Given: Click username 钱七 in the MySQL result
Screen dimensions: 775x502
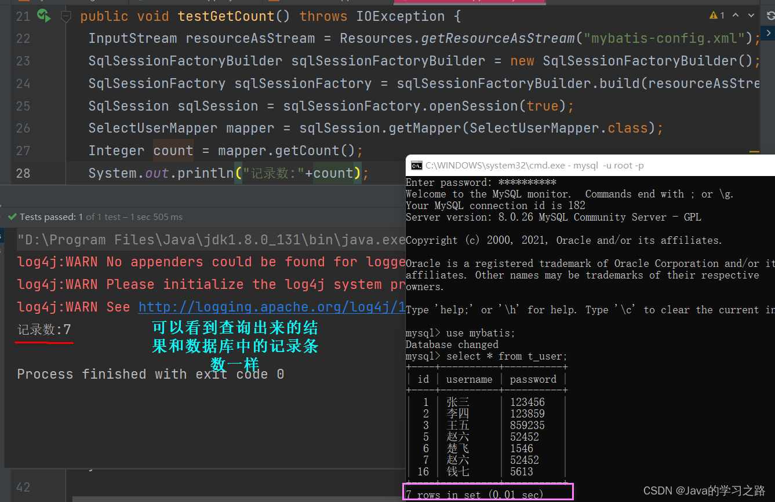Looking at the screenshot, I should tap(458, 472).
